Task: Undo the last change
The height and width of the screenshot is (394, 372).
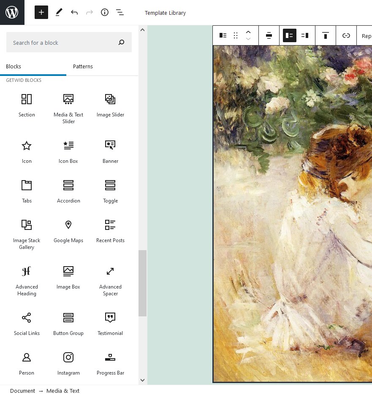Action: pyautogui.click(x=74, y=12)
